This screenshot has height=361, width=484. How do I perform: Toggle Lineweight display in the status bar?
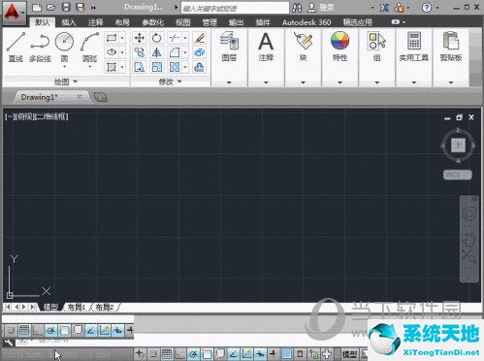pos(274,354)
